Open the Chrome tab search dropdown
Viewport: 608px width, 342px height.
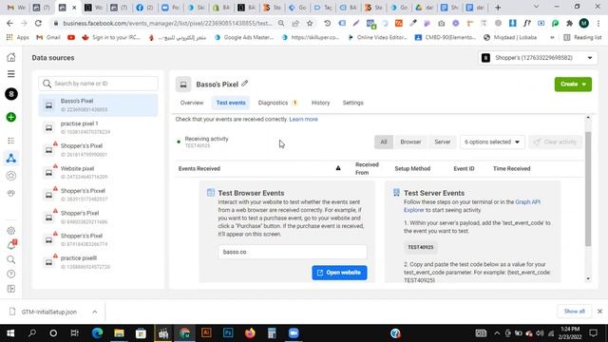coord(536,7)
